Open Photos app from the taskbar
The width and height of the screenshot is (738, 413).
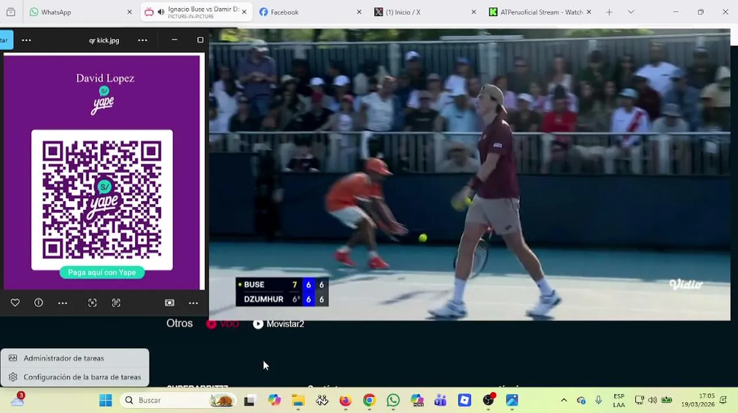(x=512, y=400)
